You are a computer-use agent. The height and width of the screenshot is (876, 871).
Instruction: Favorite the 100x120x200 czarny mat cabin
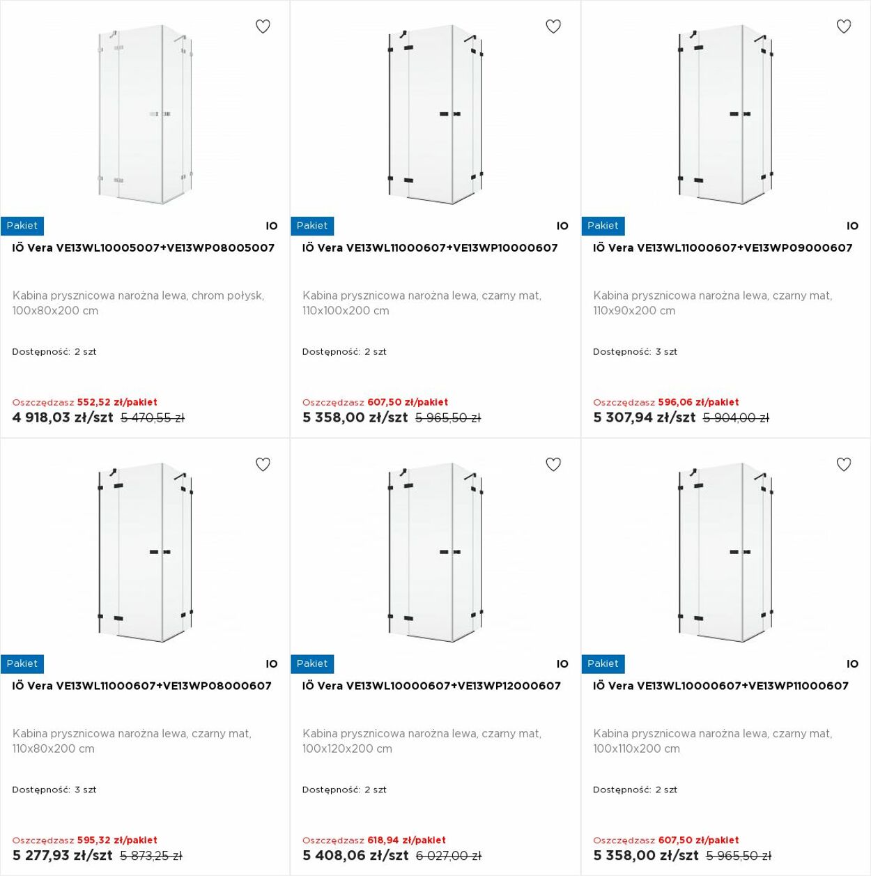coord(553,464)
